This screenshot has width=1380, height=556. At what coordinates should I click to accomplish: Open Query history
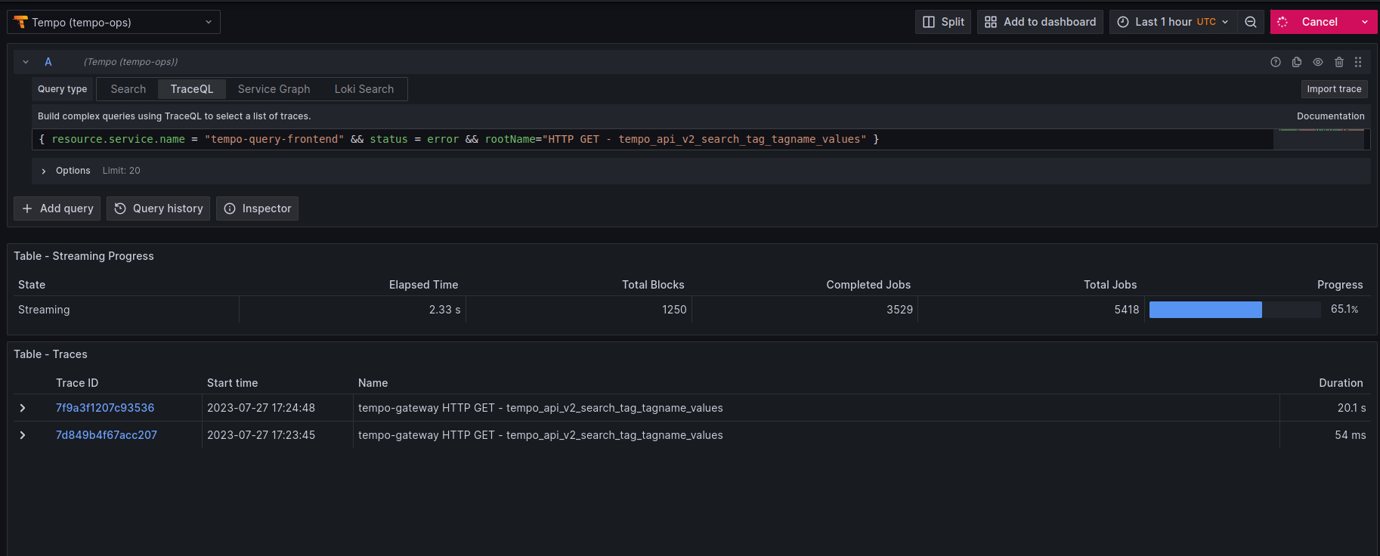(159, 208)
